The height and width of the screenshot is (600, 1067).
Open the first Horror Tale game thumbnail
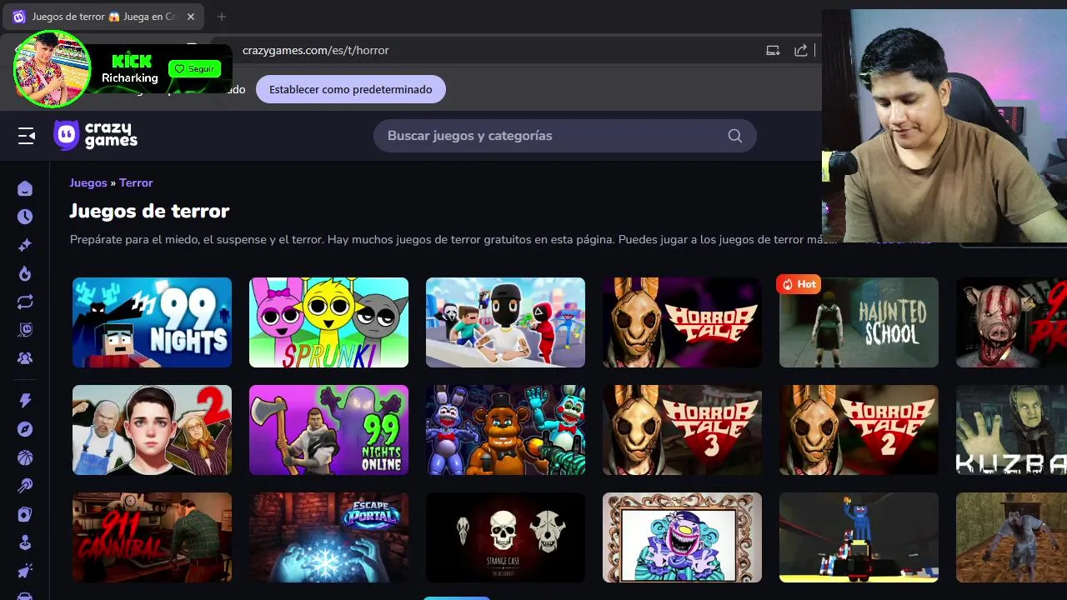click(682, 322)
